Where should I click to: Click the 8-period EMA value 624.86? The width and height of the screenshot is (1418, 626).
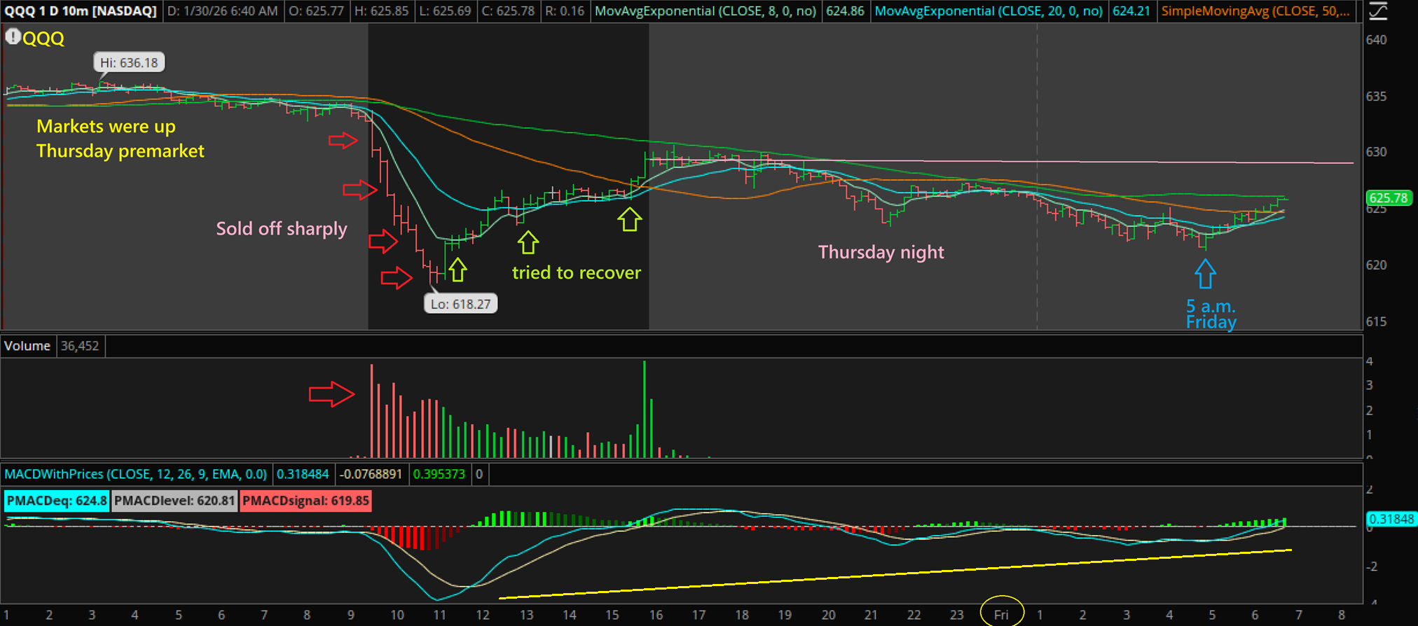tap(845, 11)
